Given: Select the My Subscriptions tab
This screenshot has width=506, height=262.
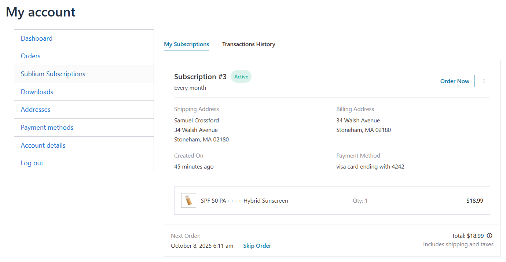Looking at the screenshot, I should tap(186, 44).
